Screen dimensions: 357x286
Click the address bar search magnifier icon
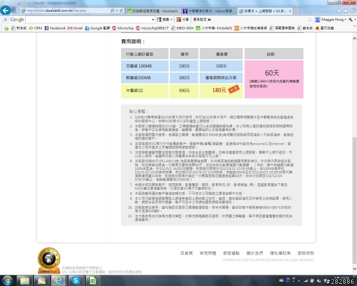tap(112, 11)
